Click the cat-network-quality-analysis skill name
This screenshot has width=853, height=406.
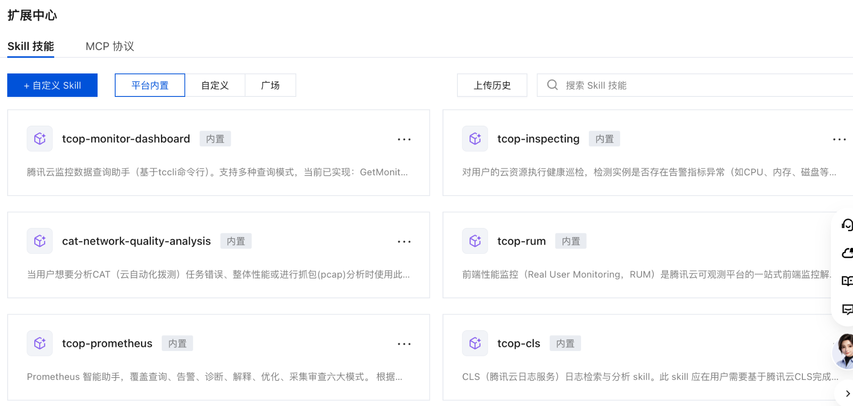pyautogui.click(x=136, y=241)
